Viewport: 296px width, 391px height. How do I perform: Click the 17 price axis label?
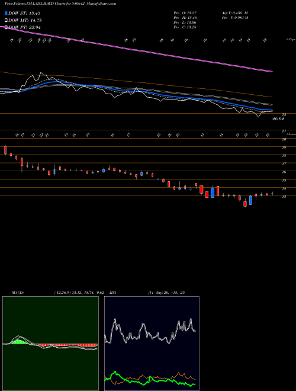pos(284,164)
